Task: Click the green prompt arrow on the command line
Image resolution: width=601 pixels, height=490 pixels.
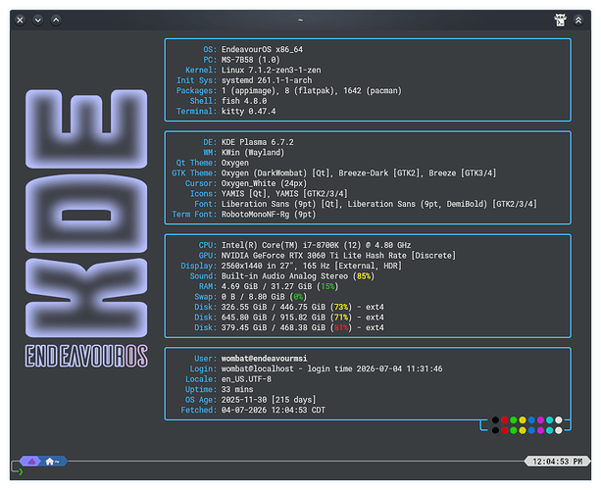Action: pos(21,472)
